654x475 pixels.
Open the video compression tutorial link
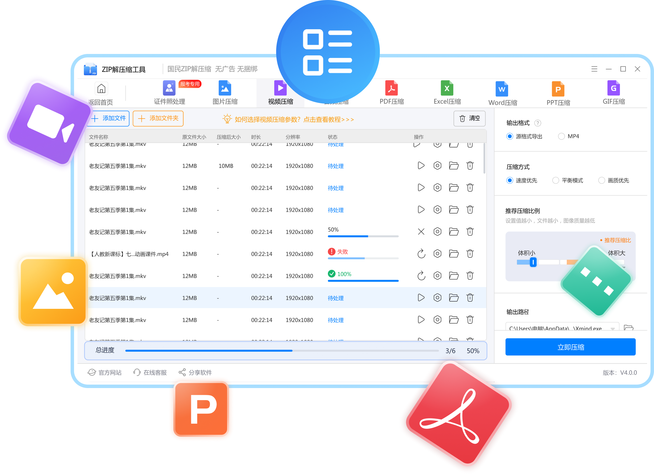point(288,119)
